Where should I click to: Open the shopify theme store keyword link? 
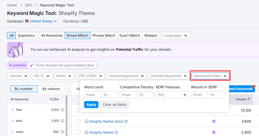106,121
